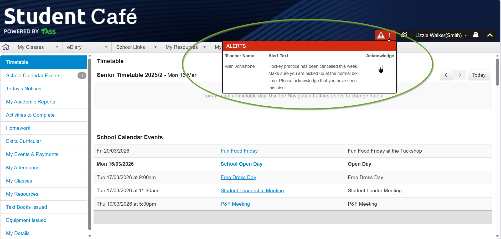This screenshot has width=501, height=239.
Task: Select Homework in the sidebar
Action: (18, 128)
